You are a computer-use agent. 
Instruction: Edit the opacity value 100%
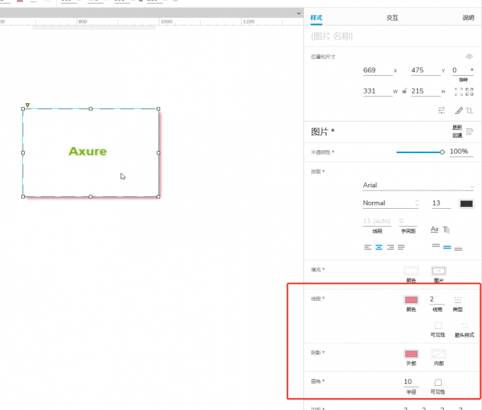click(x=461, y=152)
